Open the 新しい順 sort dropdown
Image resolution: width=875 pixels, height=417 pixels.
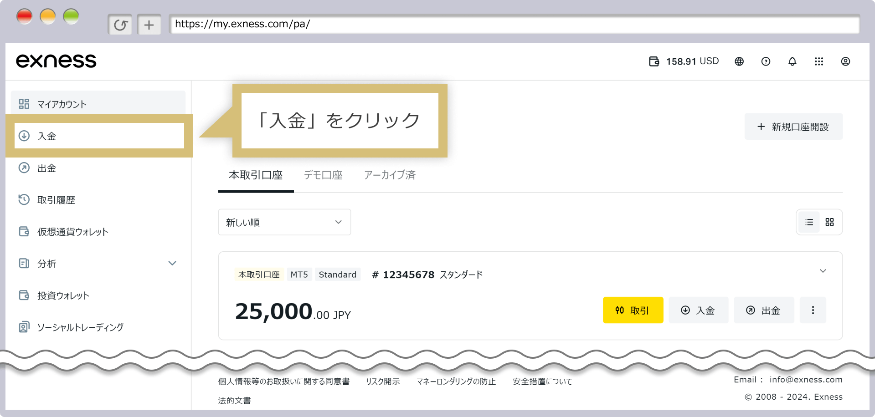coord(284,222)
